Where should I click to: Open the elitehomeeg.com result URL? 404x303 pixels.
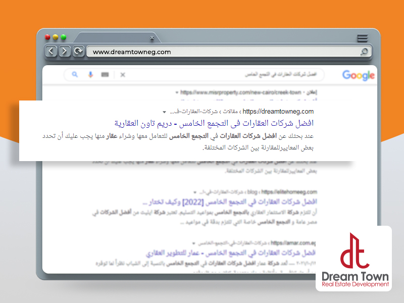pyautogui.click(x=289, y=192)
